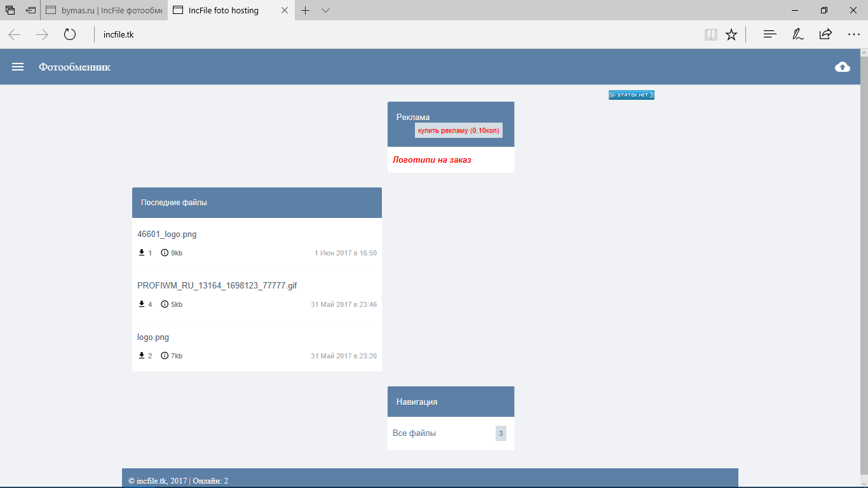Click the download icon for logo.png
This screenshot has height=488, width=868.
coord(142,355)
